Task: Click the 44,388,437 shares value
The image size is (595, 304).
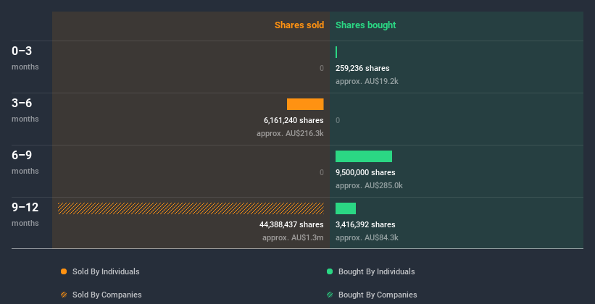Action: point(291,224)
